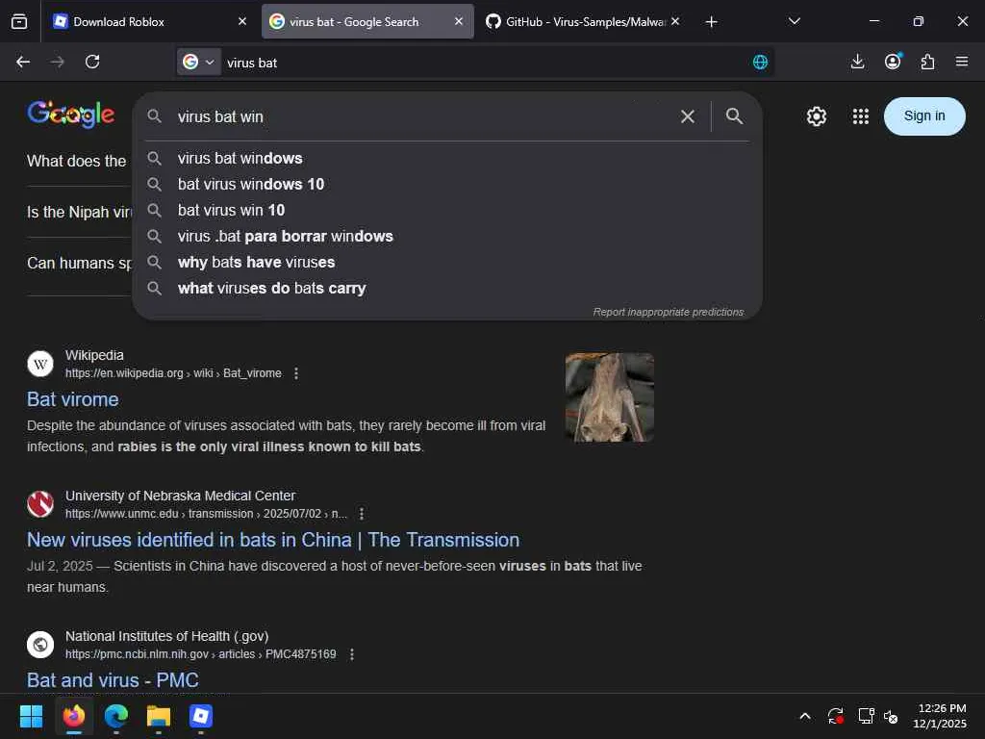This screenshot has height=739, width=985.
Task: Open search engine selector dropdown
Action: pyautogui.click(x=198, y=63)
